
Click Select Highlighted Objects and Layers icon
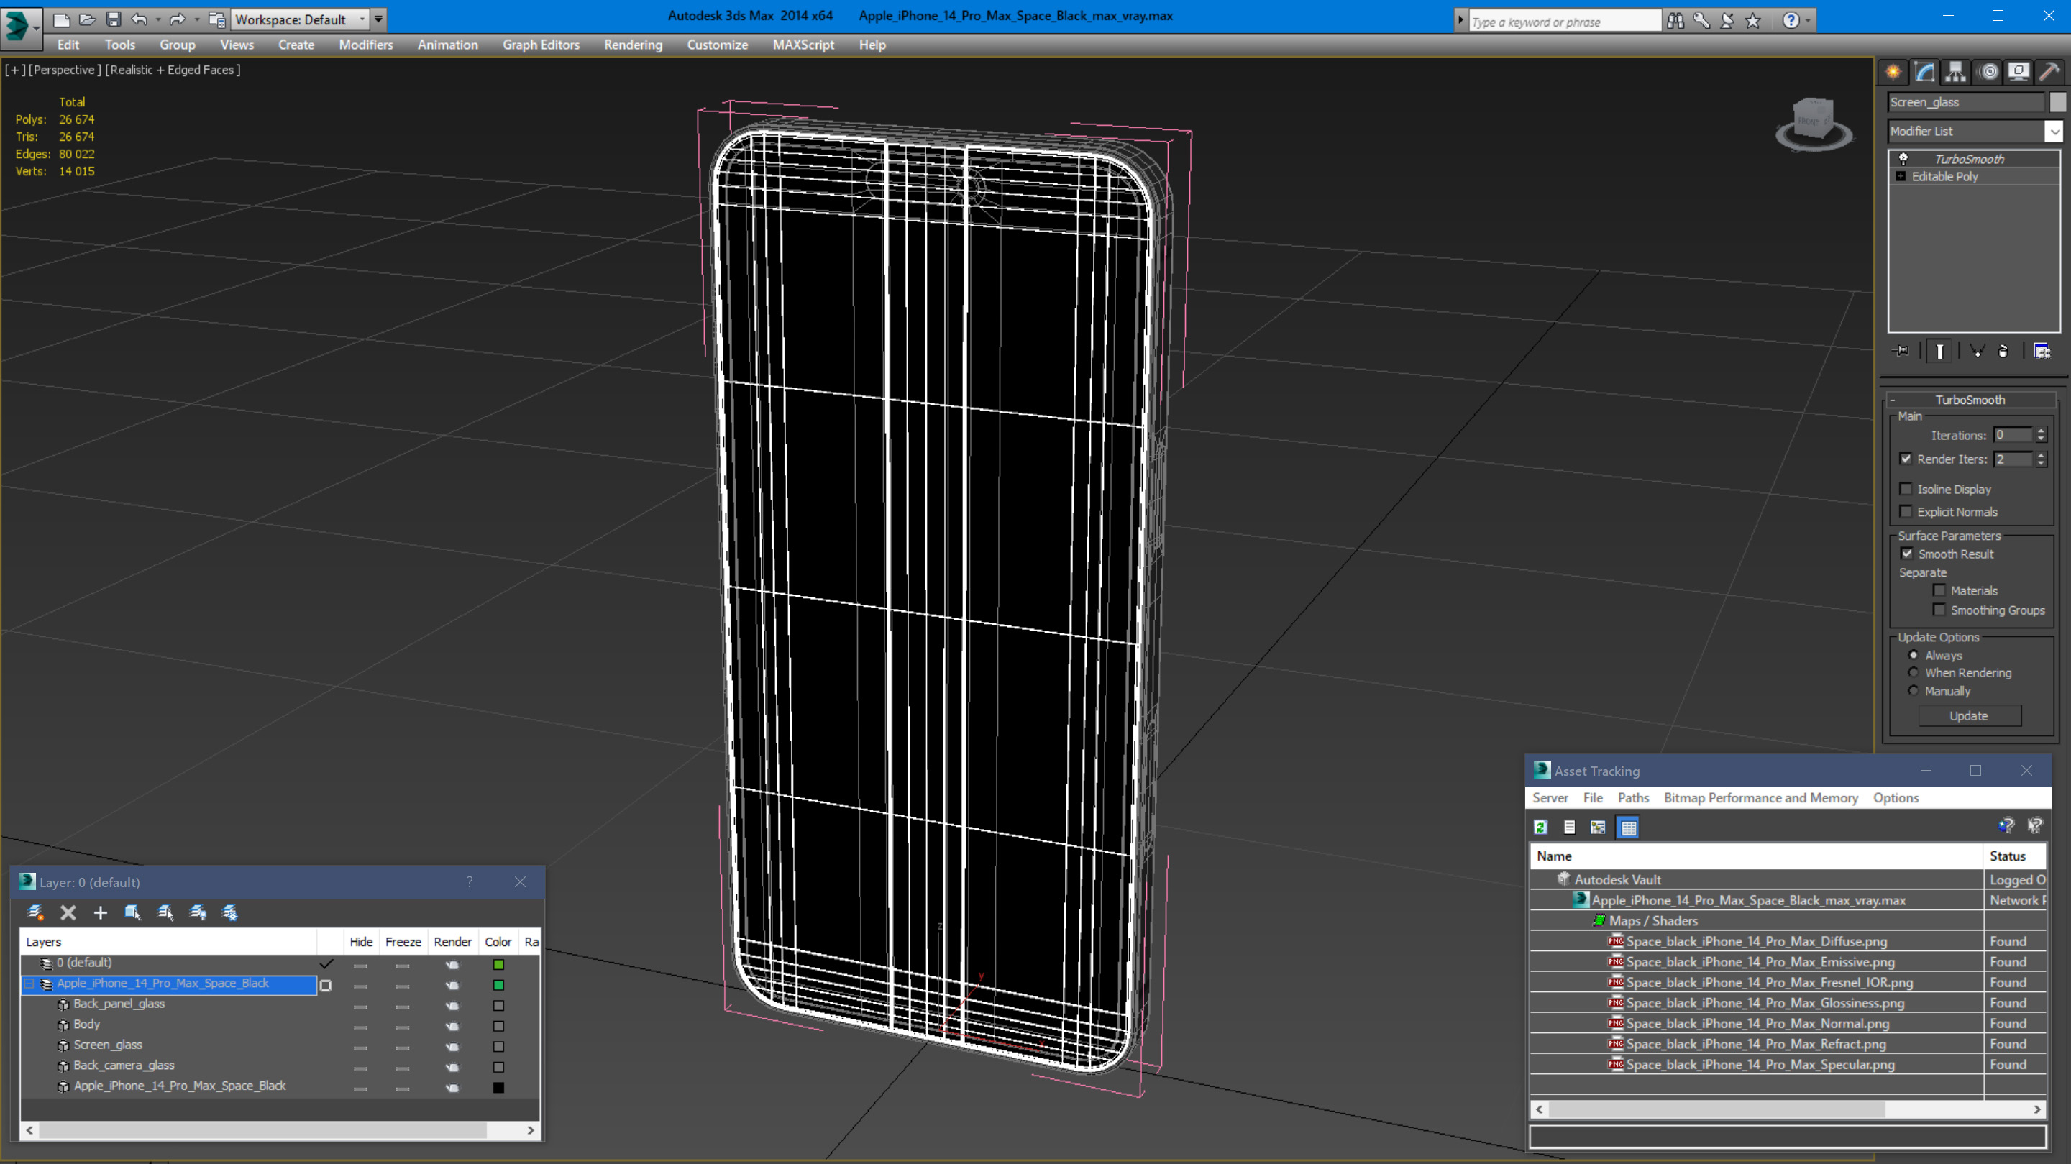(x=132, y=912)
